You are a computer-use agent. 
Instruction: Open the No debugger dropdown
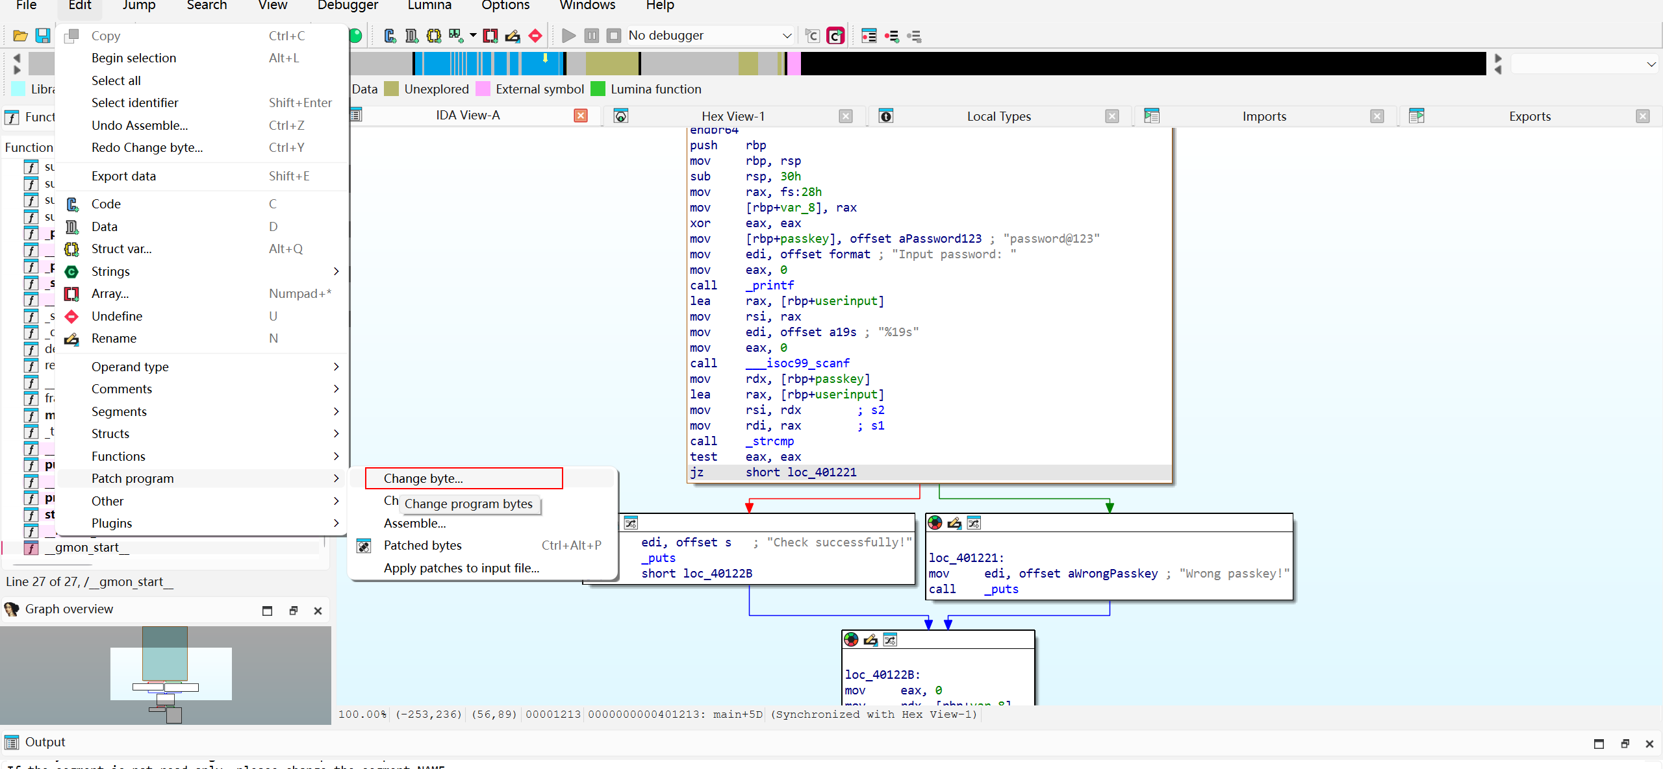tap(710, 36)
